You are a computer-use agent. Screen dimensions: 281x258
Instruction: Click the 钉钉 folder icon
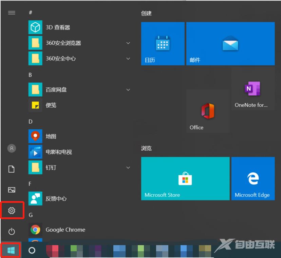(35, 167)
